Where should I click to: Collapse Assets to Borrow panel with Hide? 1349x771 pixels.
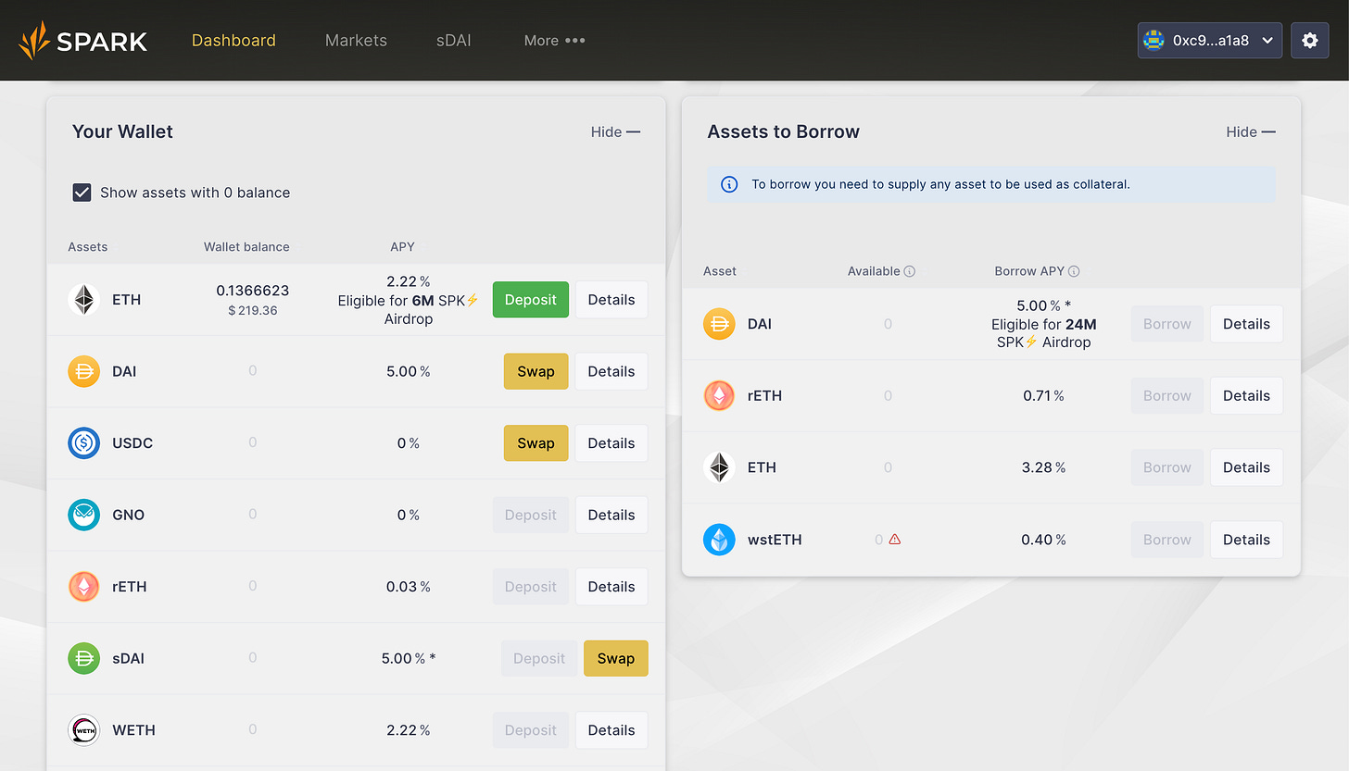[1251, 132]
